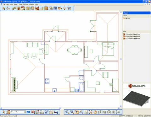Click the zoom realtime icon
The height and width of the screenshot is (117, 151).
tap(86, 112)
